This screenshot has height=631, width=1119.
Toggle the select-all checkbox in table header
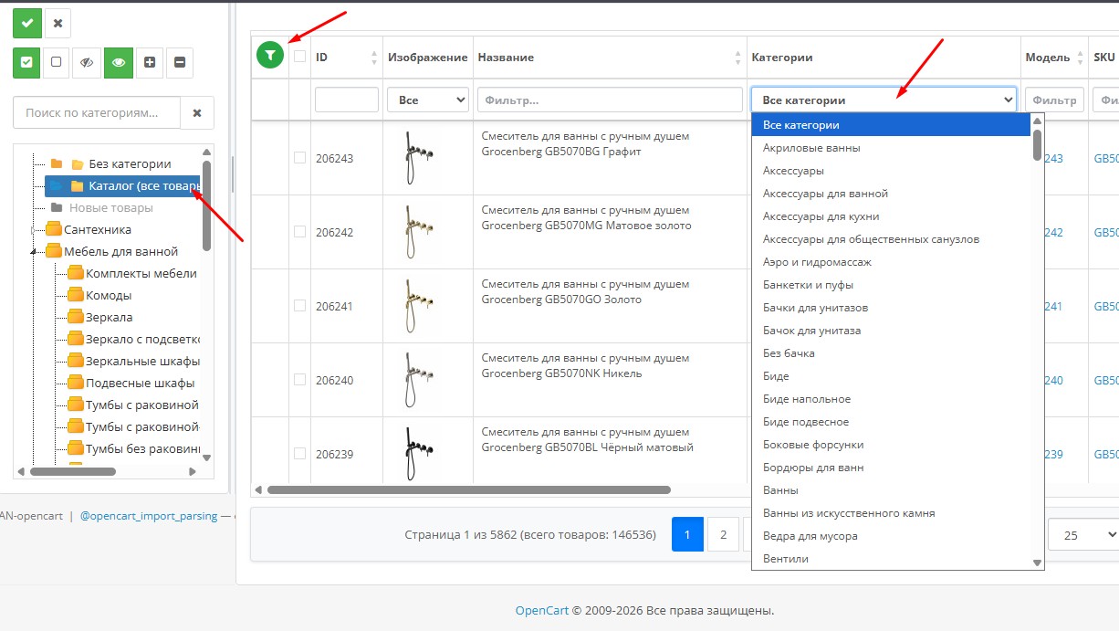coord(299,57)
